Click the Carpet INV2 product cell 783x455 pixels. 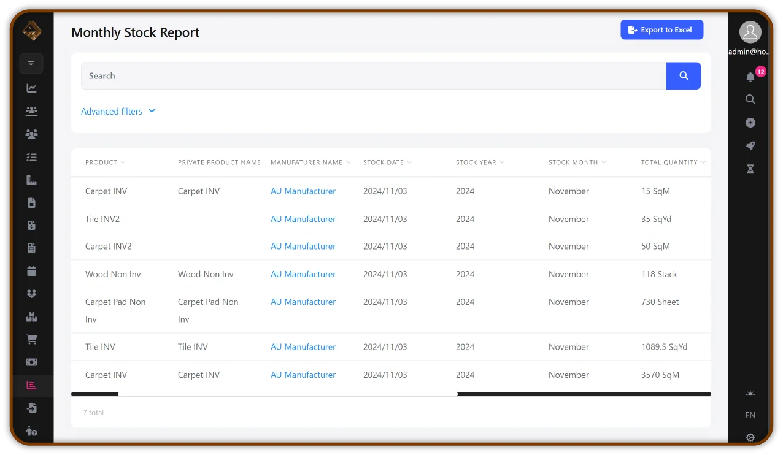(x=109, y=246)
